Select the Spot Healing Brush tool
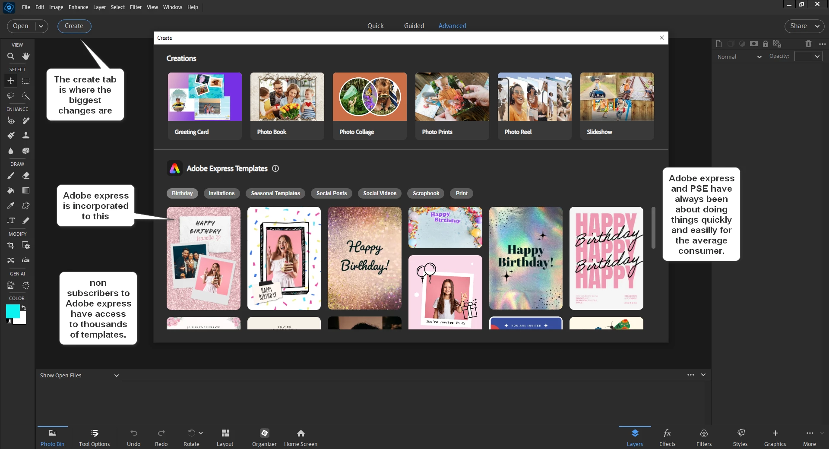 pyautogui.click(x=26, y=121)
